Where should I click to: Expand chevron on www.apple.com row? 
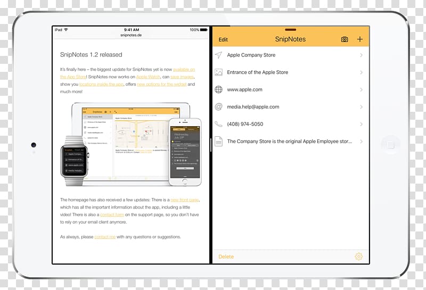click(x=361, y=89)
